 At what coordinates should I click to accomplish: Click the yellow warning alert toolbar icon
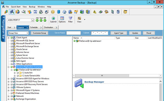(95, 12)
